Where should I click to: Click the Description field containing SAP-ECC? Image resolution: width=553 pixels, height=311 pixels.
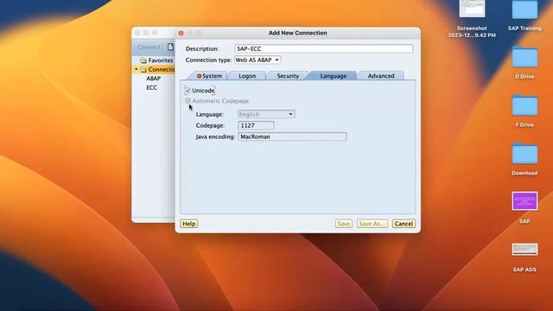click(x=323, y=48)
